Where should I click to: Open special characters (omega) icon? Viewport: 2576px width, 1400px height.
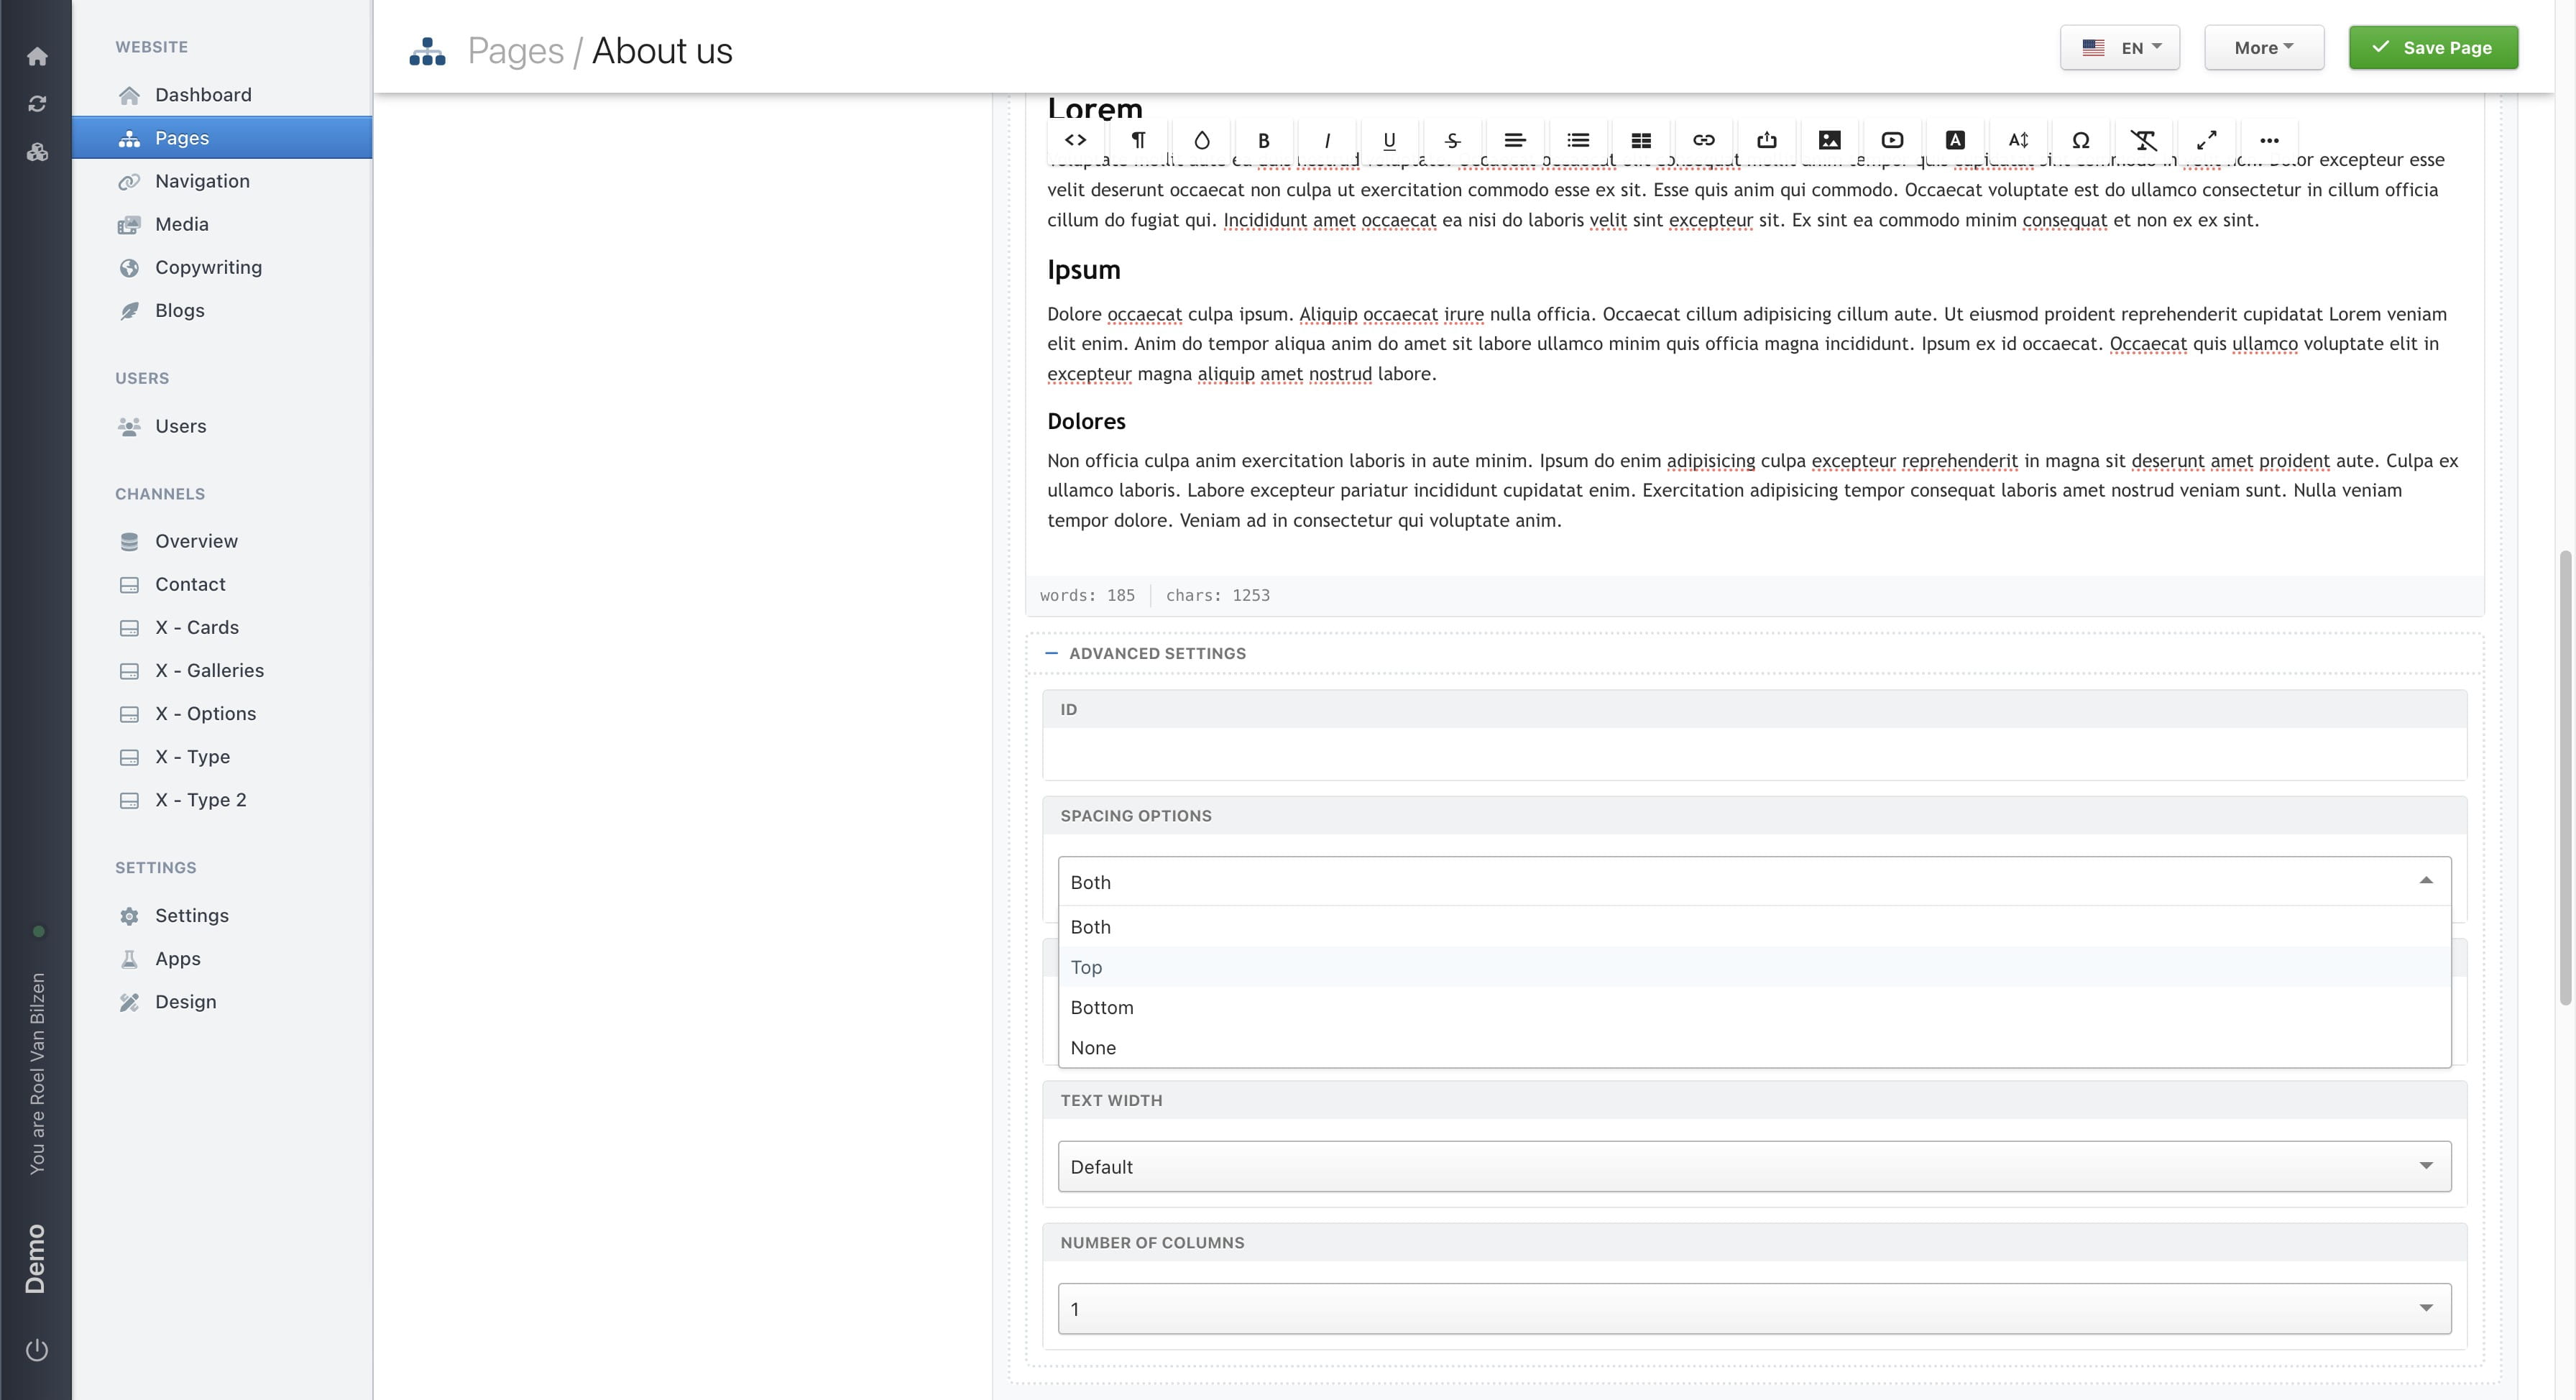2080,140
